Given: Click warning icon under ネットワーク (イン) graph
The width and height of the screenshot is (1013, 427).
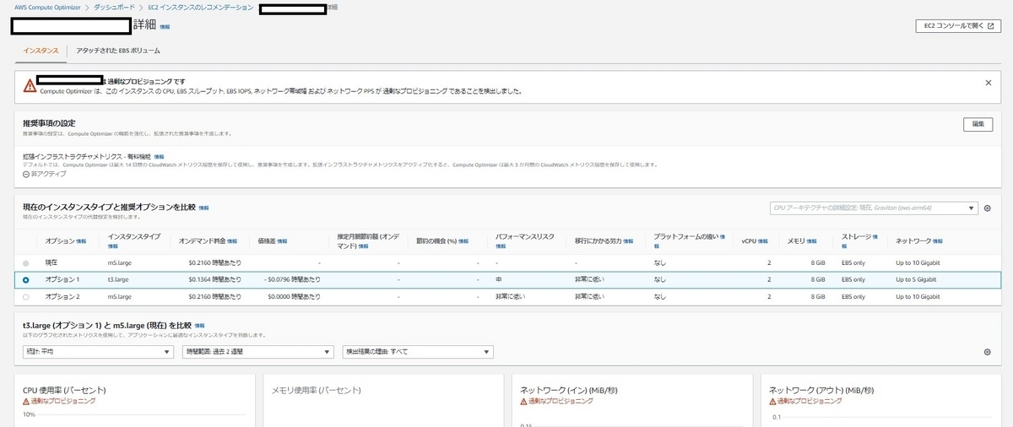Looking at the screenshot, I should tap(523, 402).
